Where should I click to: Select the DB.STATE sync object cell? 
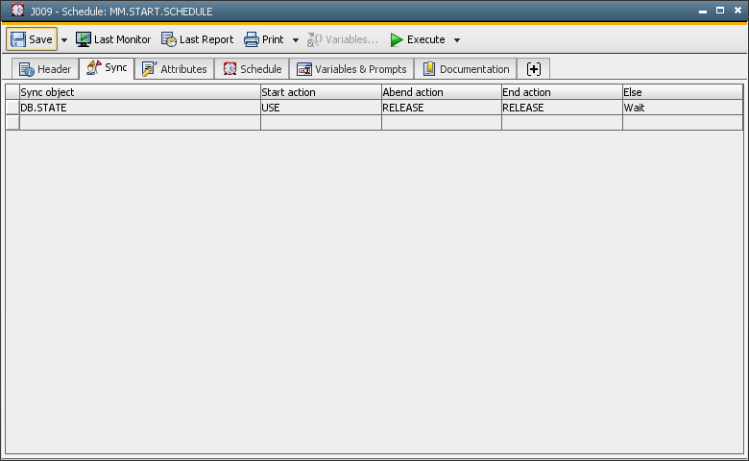point(140,108)
